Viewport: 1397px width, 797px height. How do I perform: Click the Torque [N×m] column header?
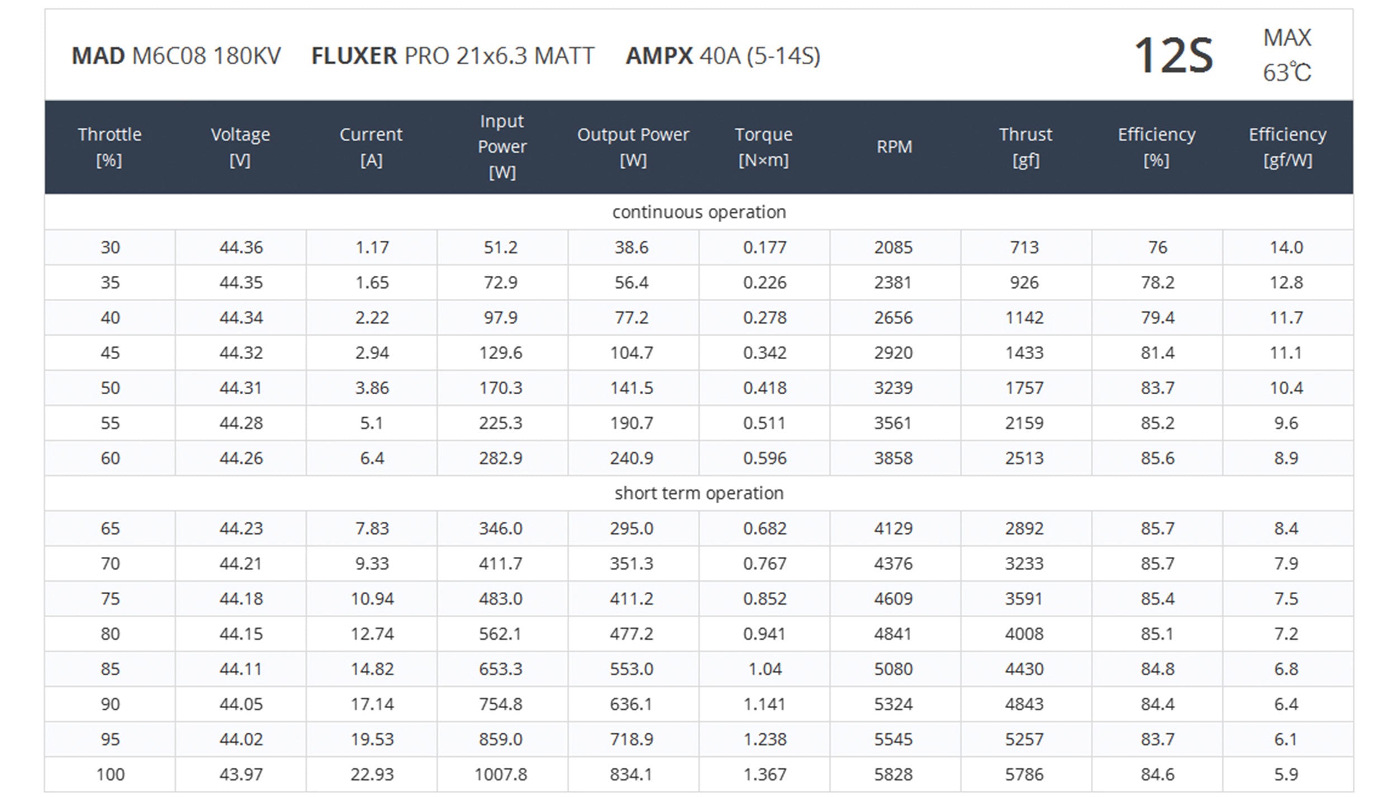(x=763, y=147)
